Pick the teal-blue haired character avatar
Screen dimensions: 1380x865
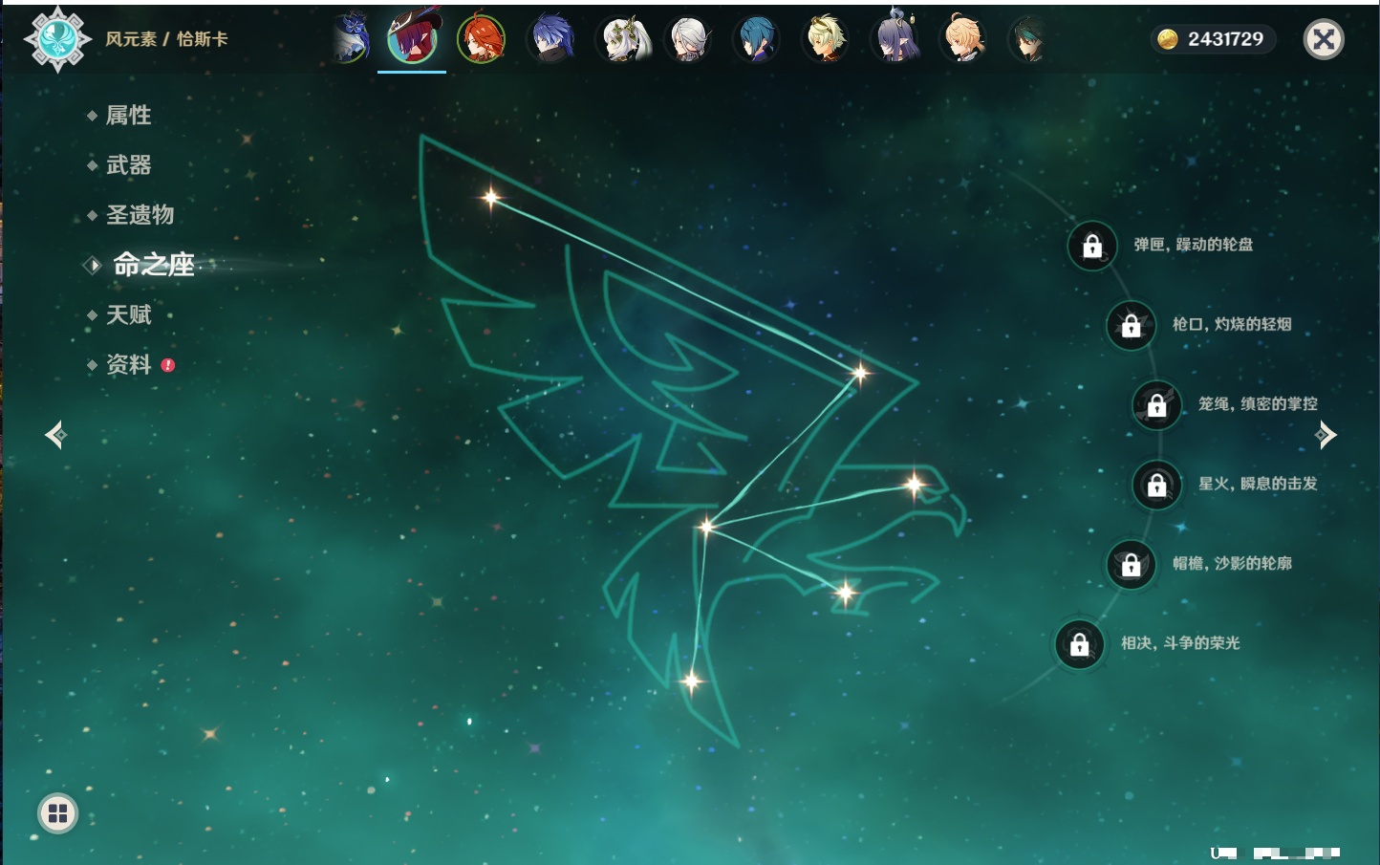coord(757,39)
